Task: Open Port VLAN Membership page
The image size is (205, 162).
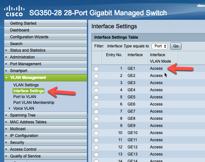Action: pyautogui.click(x=34, y=103)
